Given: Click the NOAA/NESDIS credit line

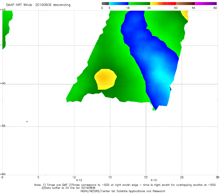Looking at the screenshot, I should pyautogui.click(x=123, y=191).
